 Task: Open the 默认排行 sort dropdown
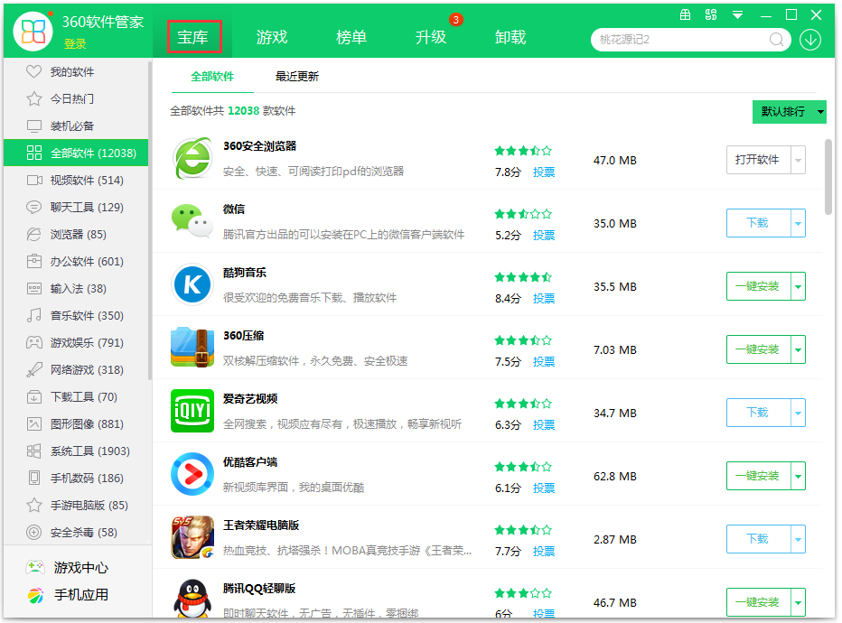(x=789, y=112)
